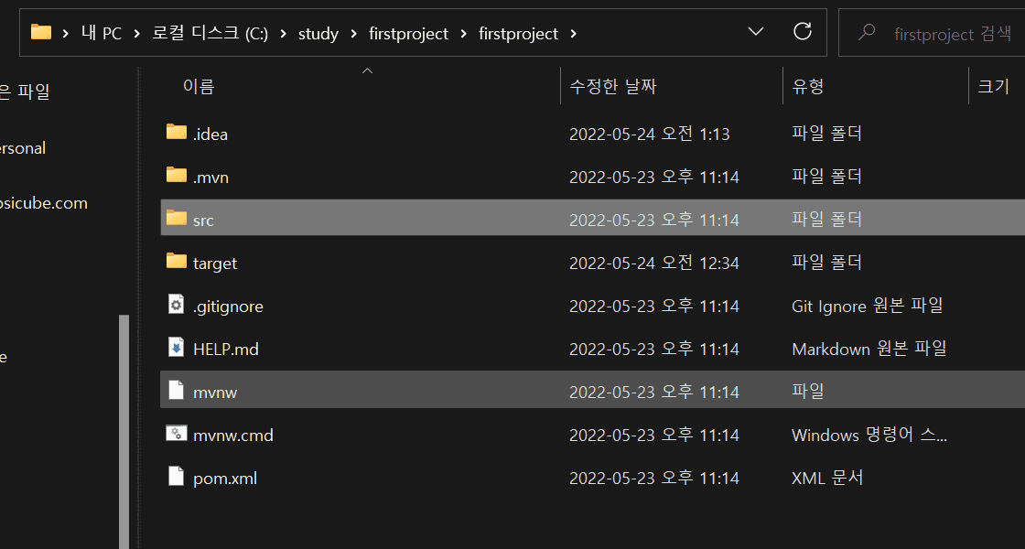Screen dimensions: 1025x549
Task: Sort files by the 이름 column header
Action: pos(199,86)
